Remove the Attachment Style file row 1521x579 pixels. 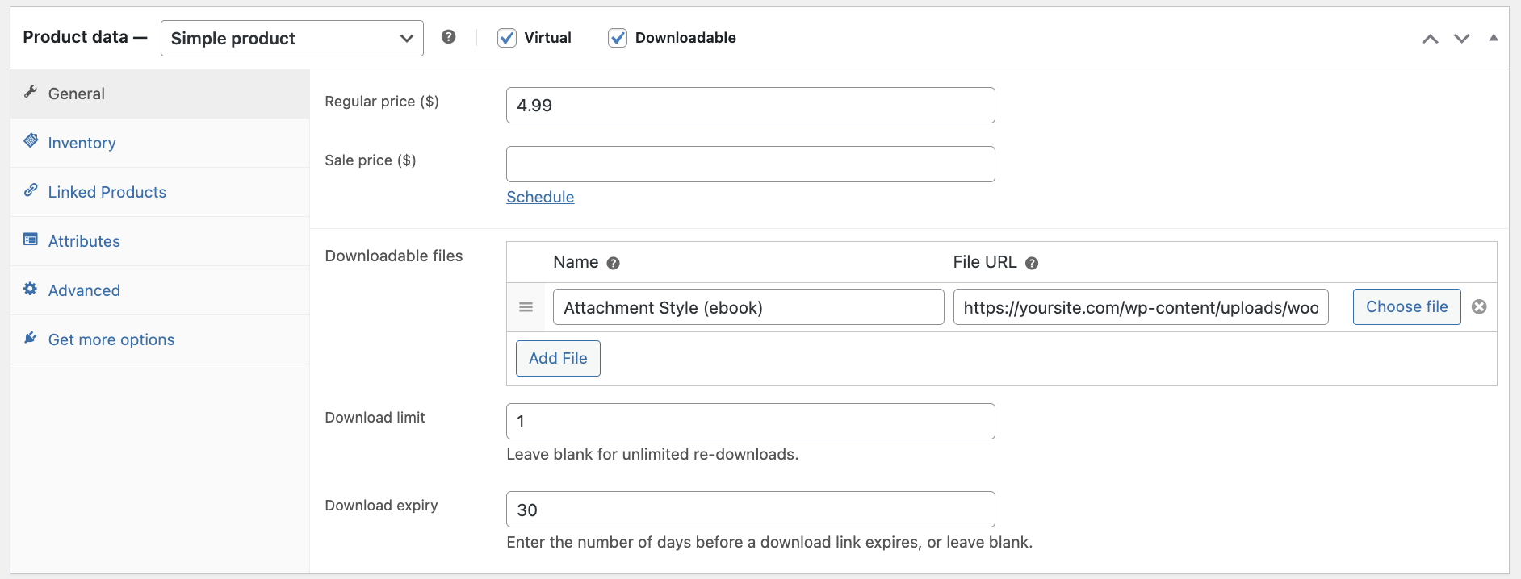(x=1479, y=306)
